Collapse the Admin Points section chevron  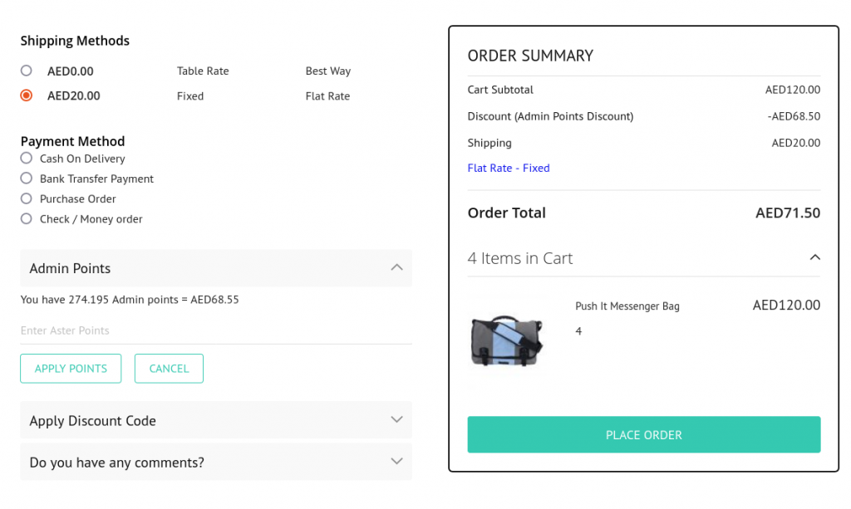coord(396,267)
